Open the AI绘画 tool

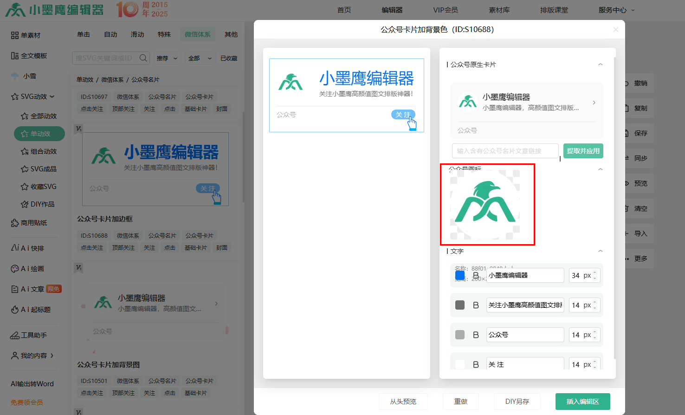(27, 269)
